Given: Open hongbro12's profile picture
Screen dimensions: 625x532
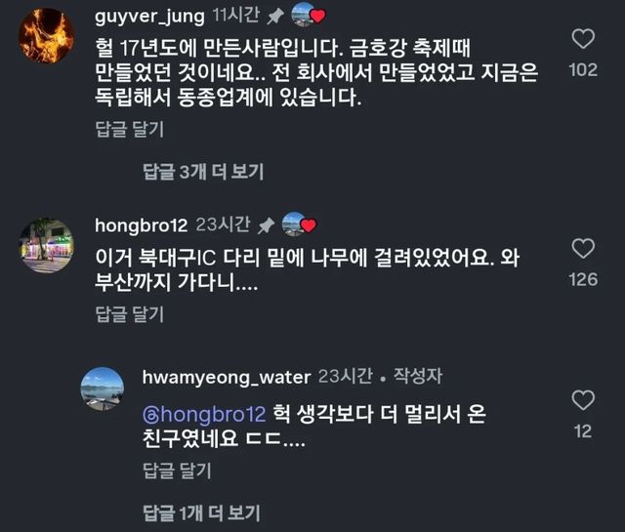Looking at the screenshot, I should coord(47,245).
